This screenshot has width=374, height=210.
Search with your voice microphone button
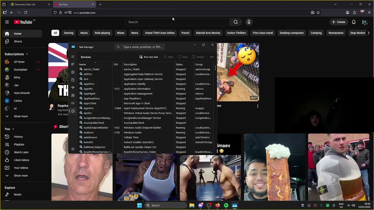point(249,22)
